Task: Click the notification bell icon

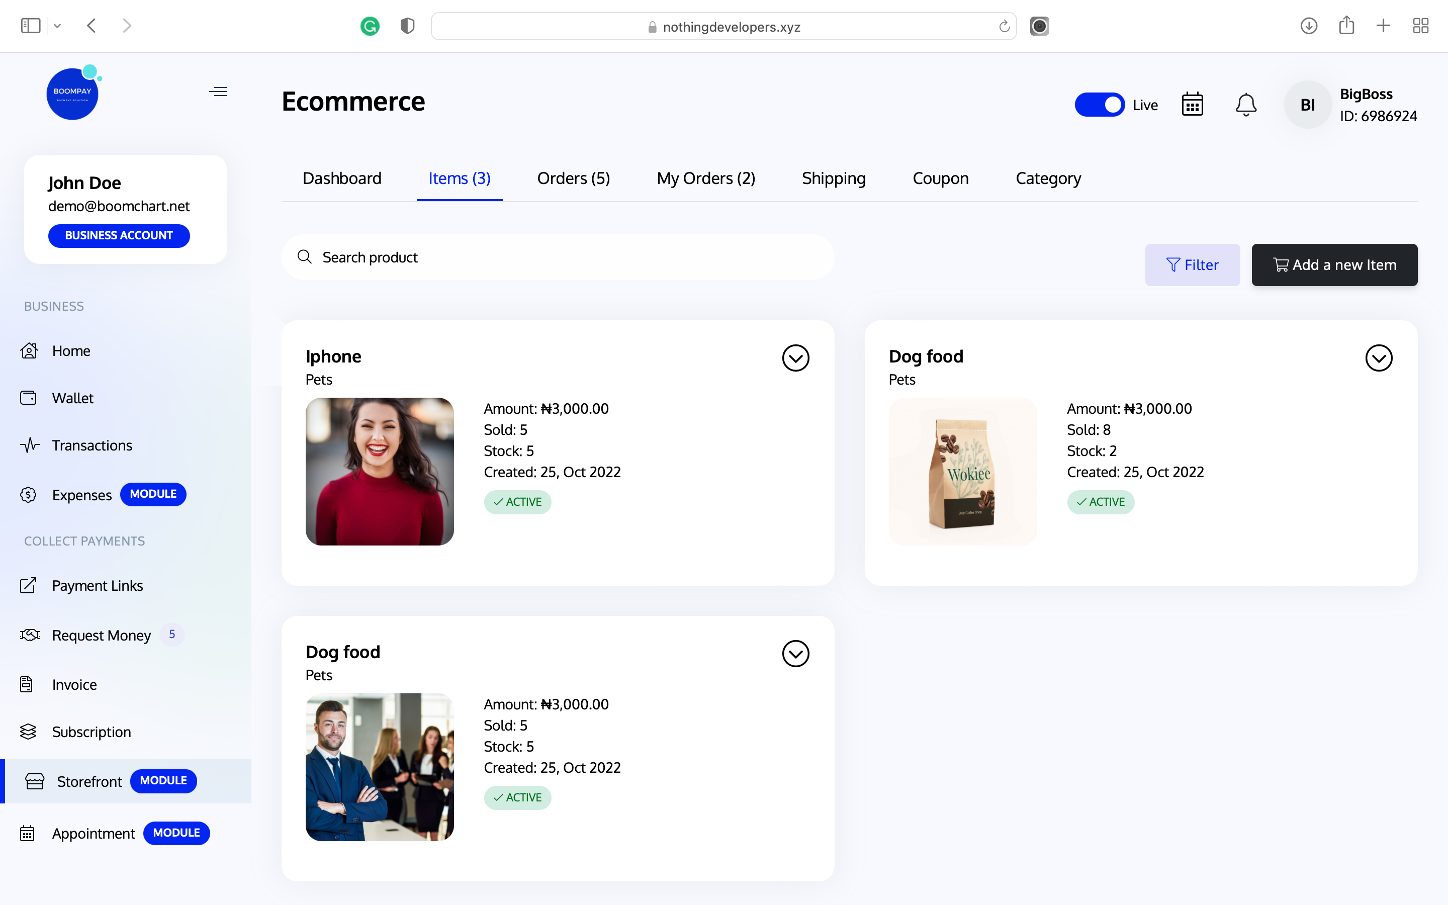Action: click(1247, 104)
